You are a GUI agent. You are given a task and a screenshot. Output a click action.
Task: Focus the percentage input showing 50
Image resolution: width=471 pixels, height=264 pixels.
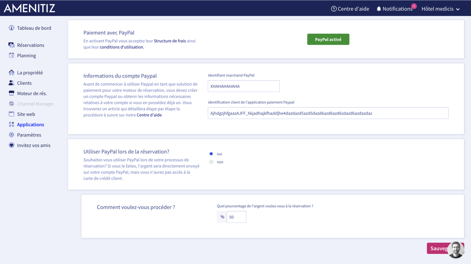pos(236,217)
